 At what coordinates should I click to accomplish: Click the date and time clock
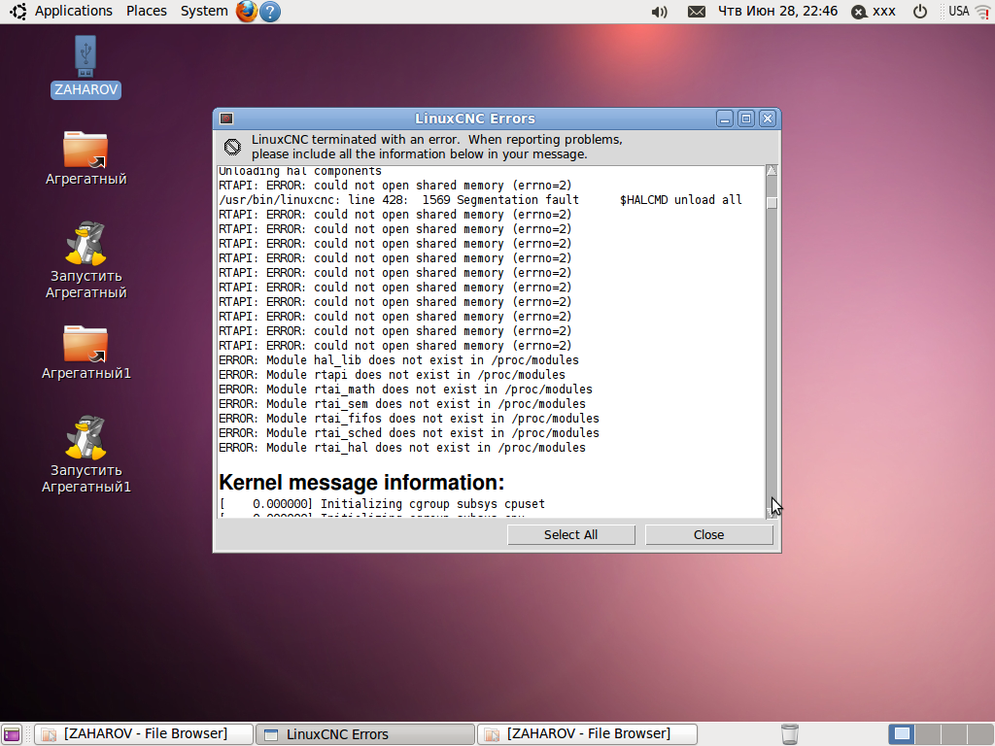(777, 11)
